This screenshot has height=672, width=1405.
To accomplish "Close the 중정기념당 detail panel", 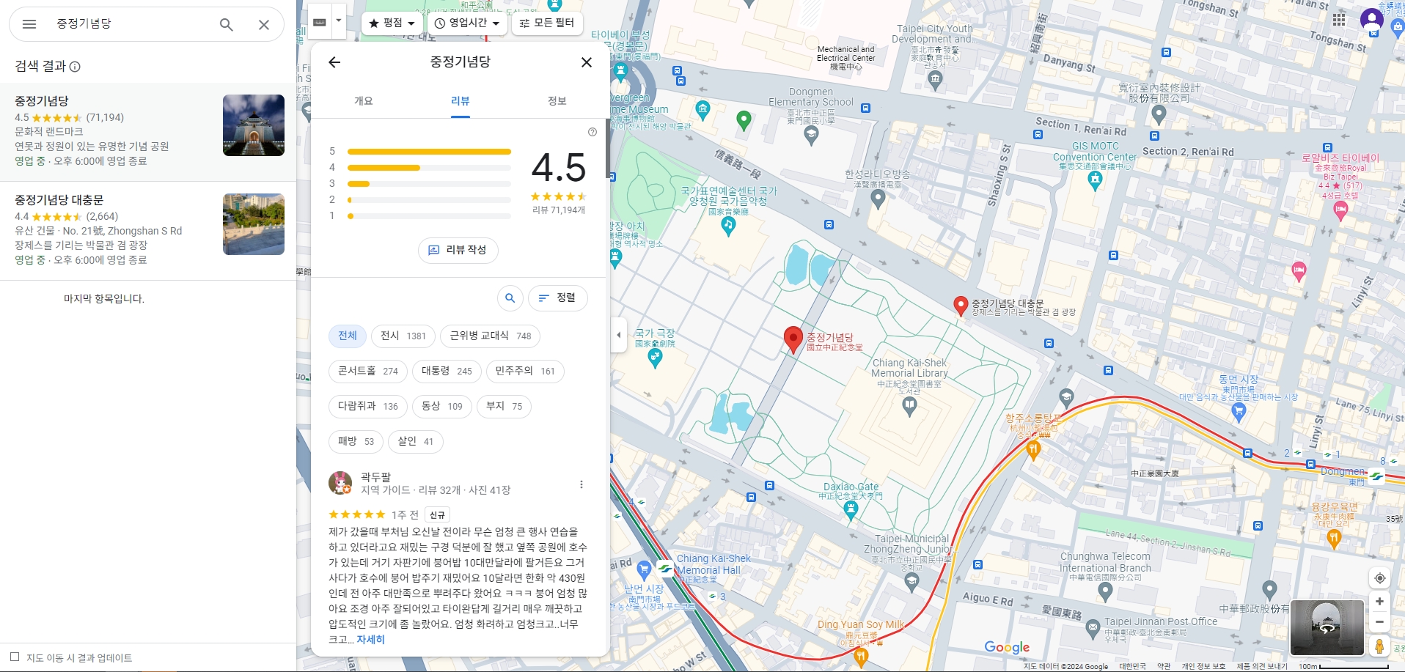I will pos(587,62).
